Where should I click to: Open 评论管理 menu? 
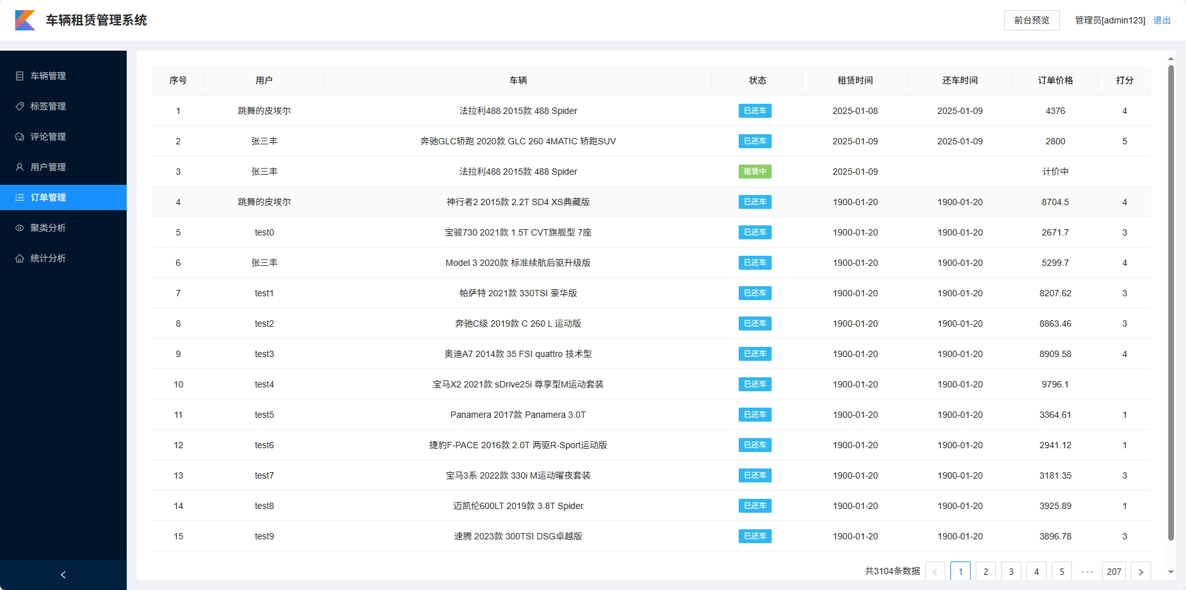tap(63, 137)
